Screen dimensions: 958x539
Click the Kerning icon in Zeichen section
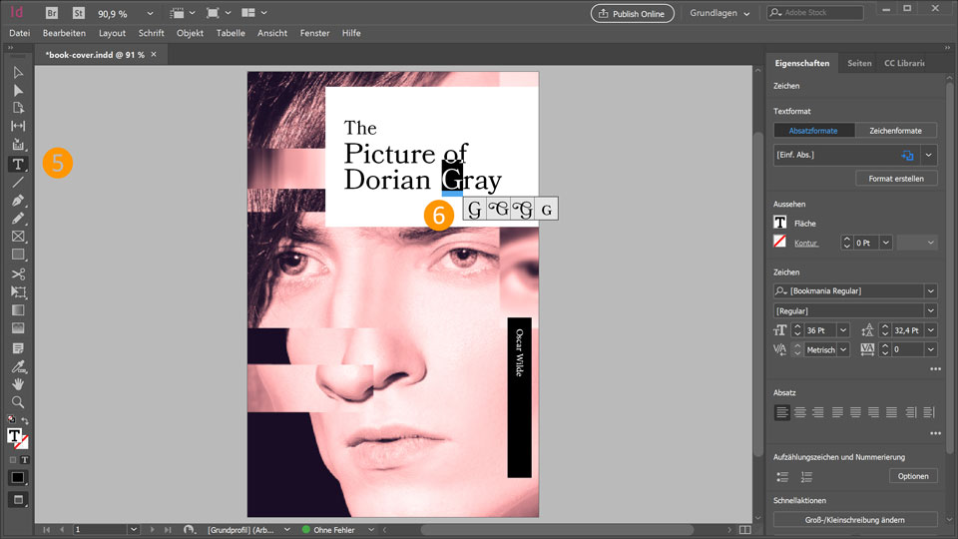(779, 349)
